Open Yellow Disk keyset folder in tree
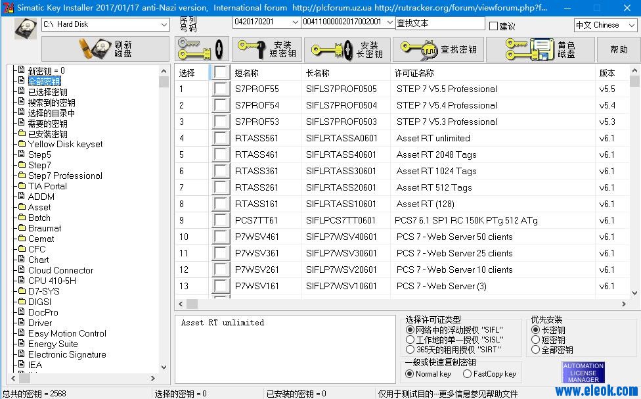The height and width of the screenshot is (399, 641). point(66,144)
